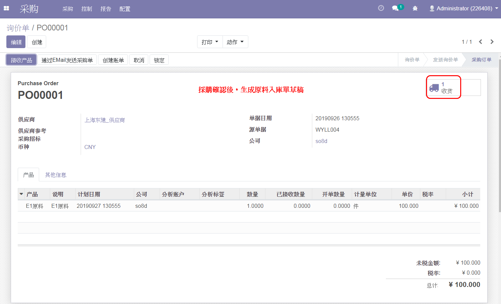Click the 询价单 breadcrumb link

18,28
